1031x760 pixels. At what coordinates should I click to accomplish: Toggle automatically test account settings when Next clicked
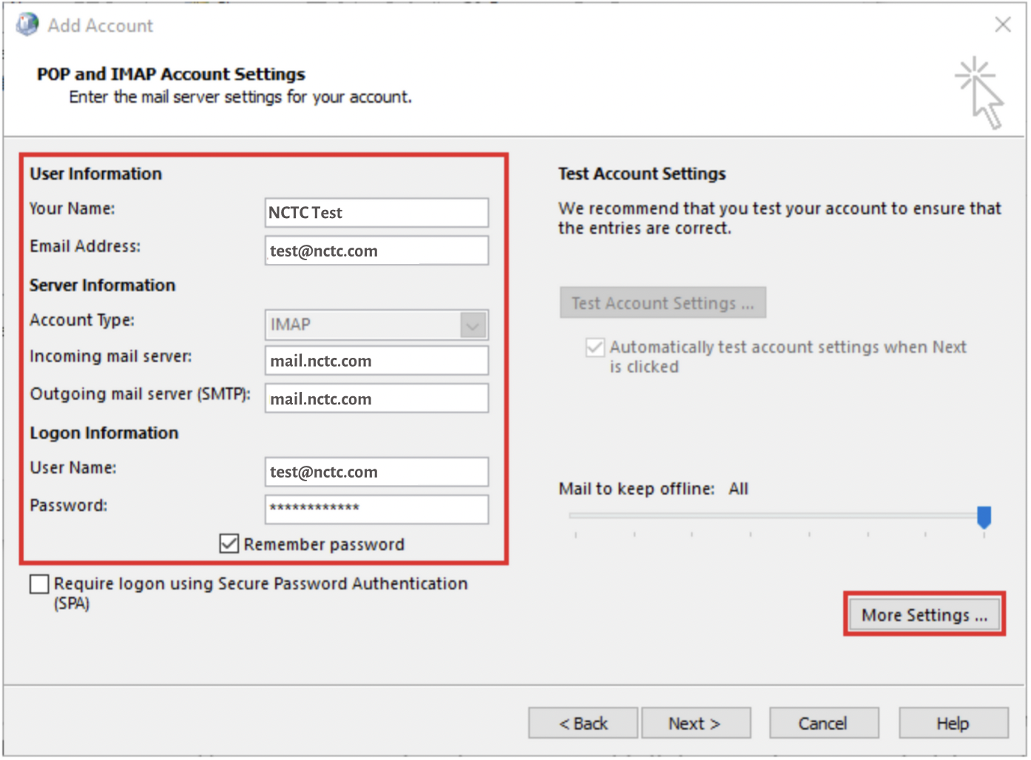[595, 347]
